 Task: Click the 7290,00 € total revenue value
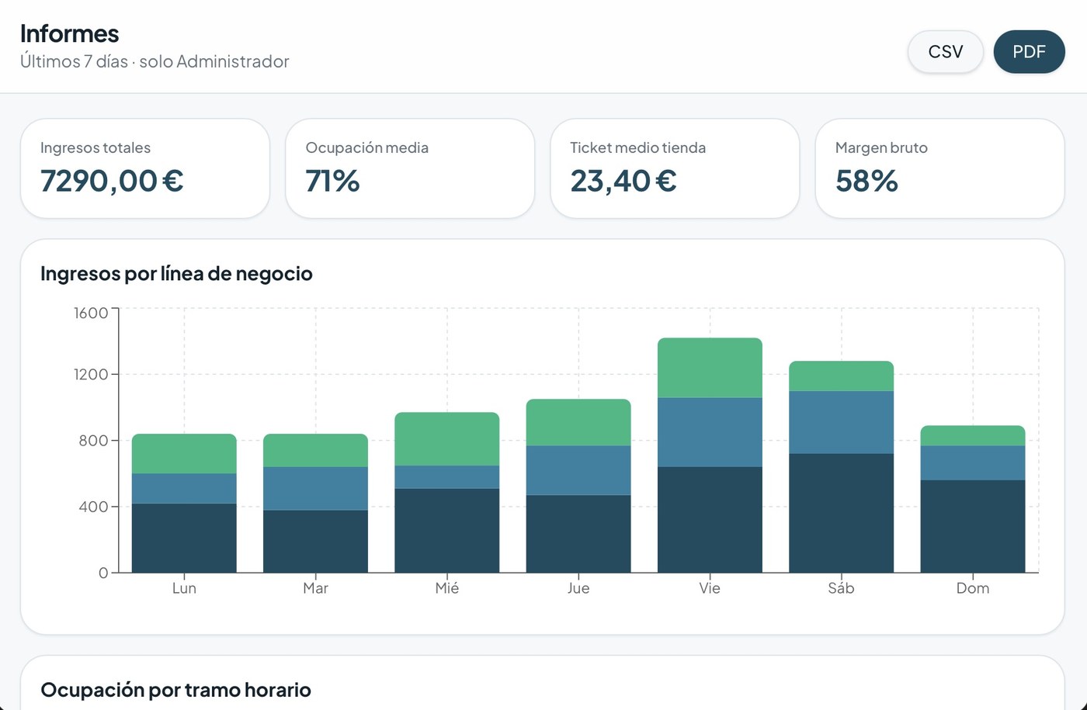click(x=112, y=181)
